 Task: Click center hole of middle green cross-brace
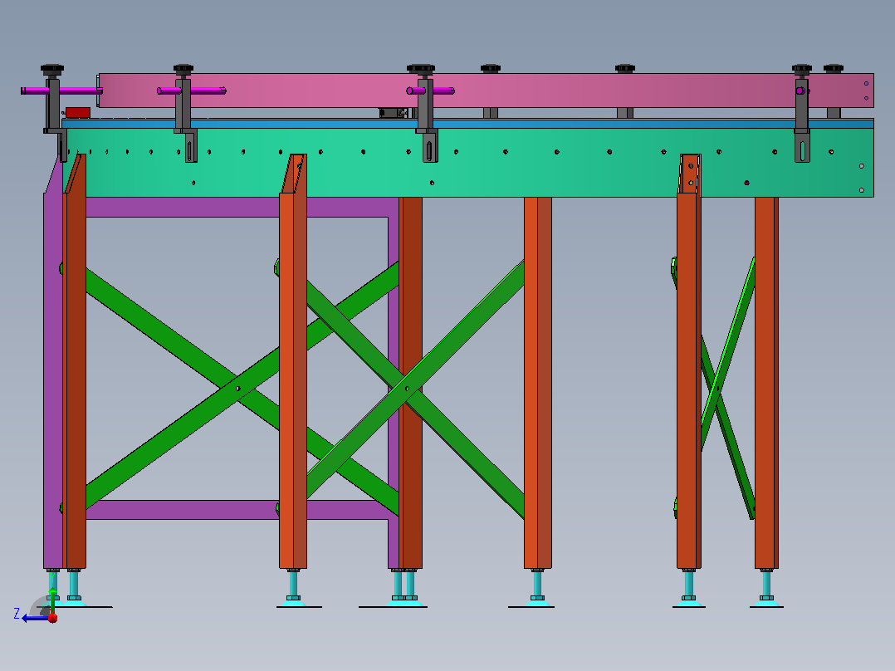pos(407,389)
